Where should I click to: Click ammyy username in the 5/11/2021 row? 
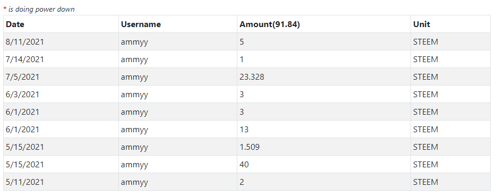(x=178, y=182)
